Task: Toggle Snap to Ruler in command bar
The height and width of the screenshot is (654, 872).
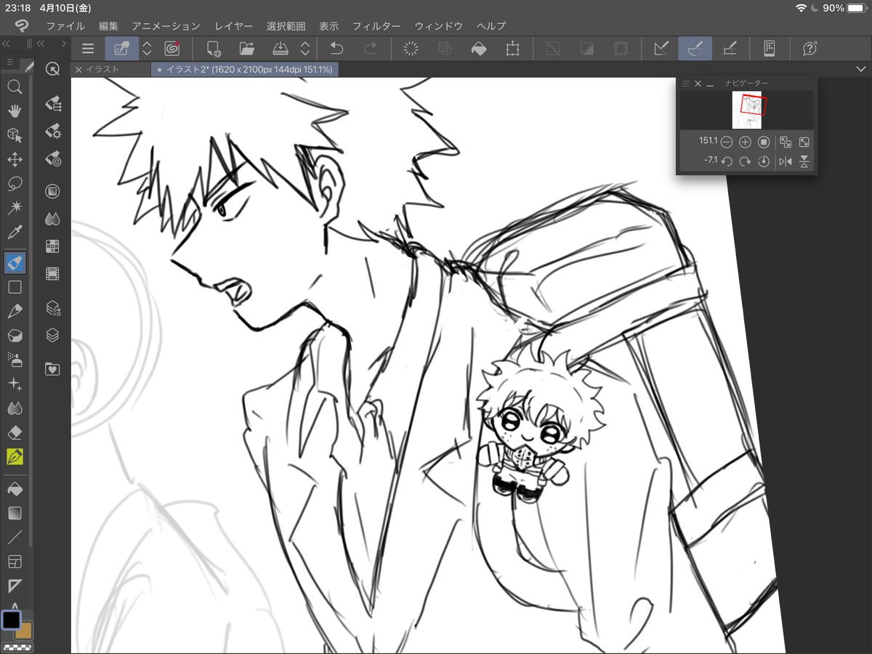Action: tap(661, 49)
